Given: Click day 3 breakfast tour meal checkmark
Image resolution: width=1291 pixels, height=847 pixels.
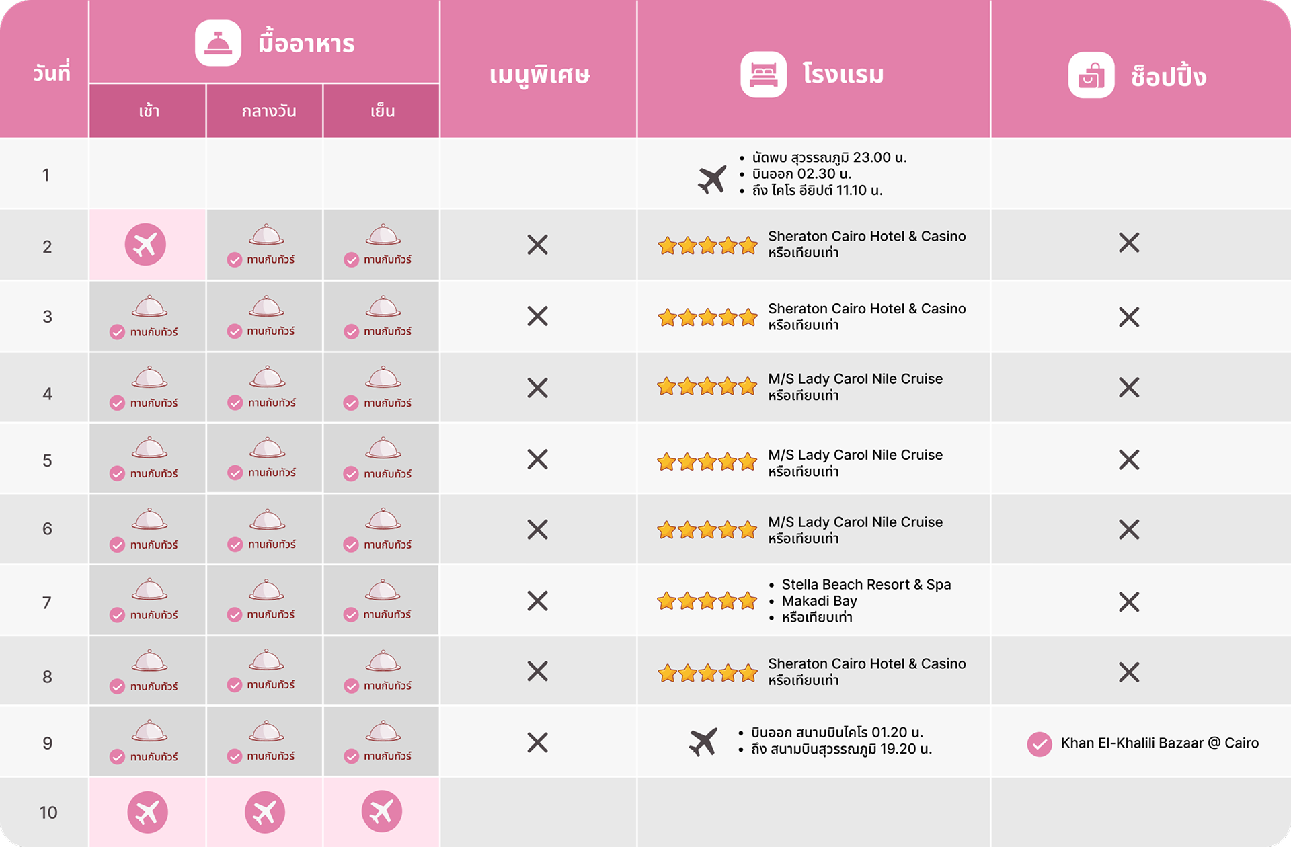Looking at the screenshot, I should coord(118,332).
